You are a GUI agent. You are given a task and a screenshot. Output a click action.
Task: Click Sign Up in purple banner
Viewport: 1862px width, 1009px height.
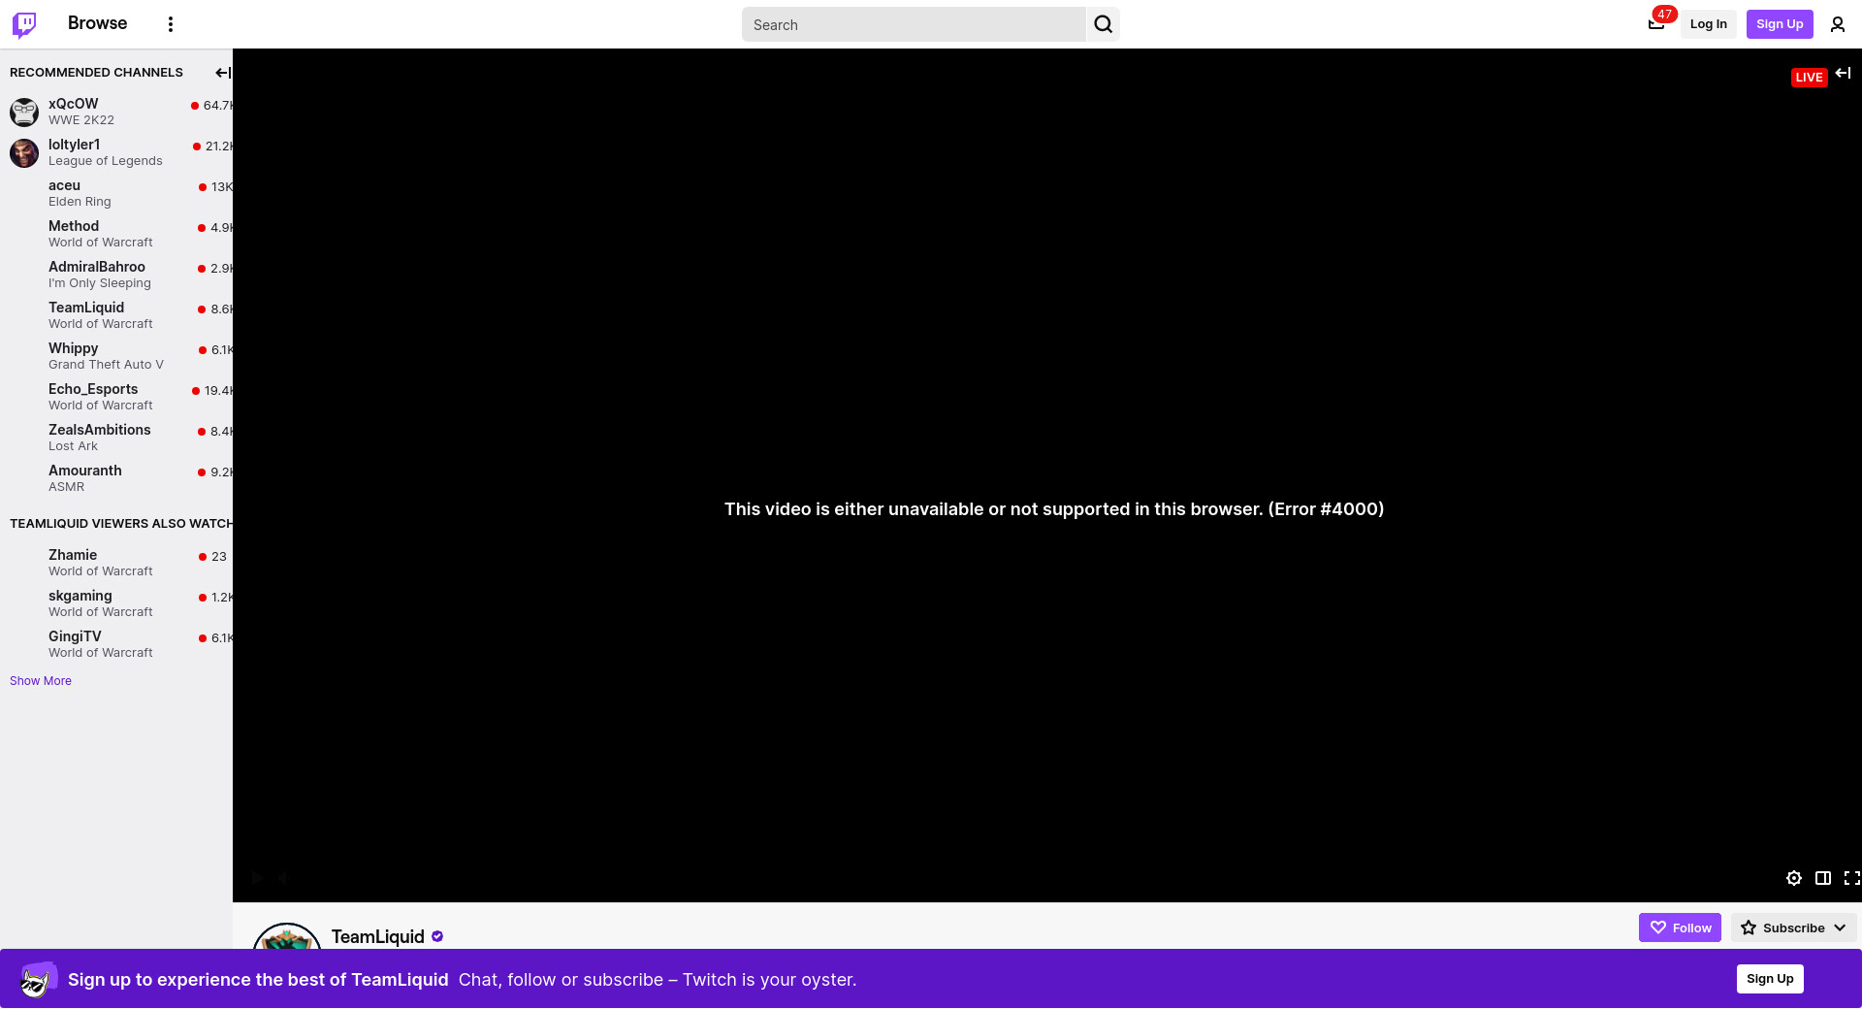[1769, 979]
